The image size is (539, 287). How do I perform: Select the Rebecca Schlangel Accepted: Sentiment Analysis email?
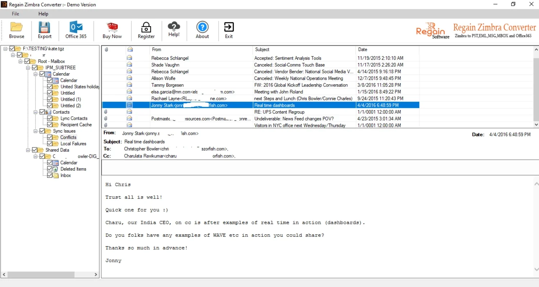(261, 58)
